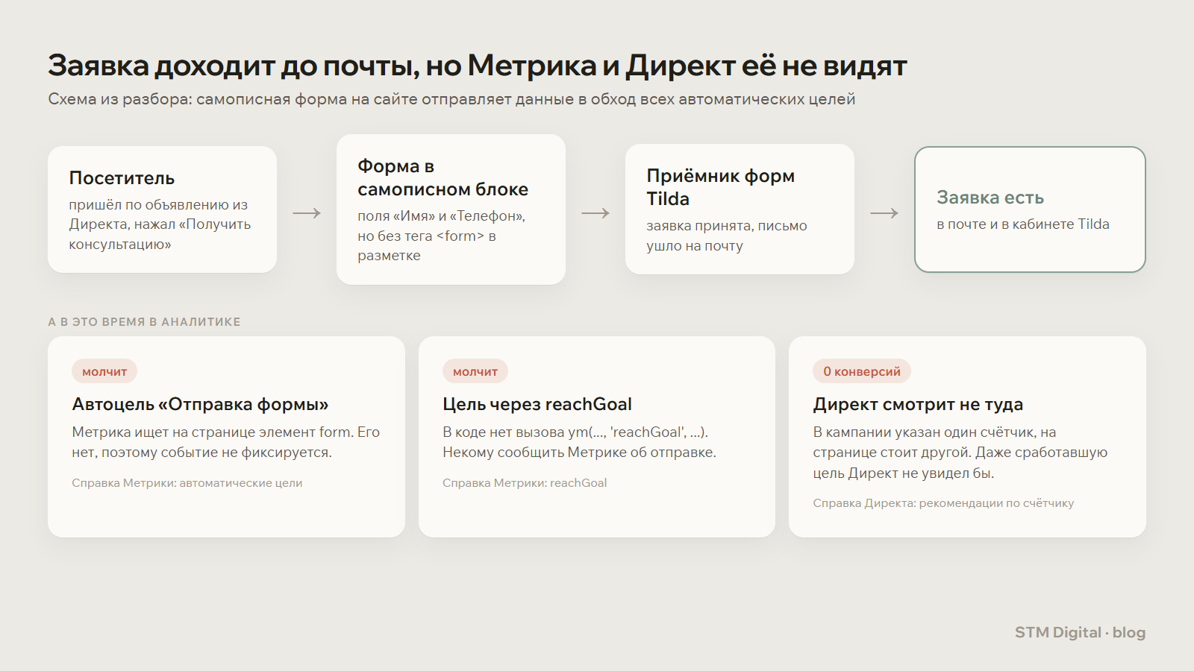This screenshot has height=671, width=1194.
Task: Select the 'Заявка есть' card title
Action: 990,198
